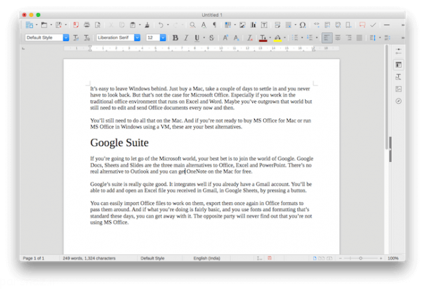The width and height of the screenshot is (425, 289).
Task: Click the Insert Field icon
Action: 289,25
